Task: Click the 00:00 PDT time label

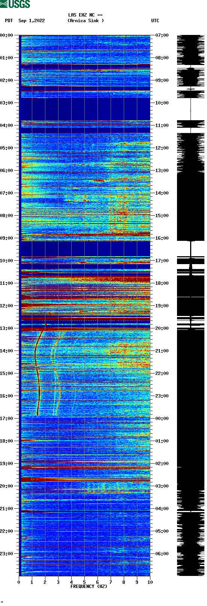Action: [x=7, y=35]
